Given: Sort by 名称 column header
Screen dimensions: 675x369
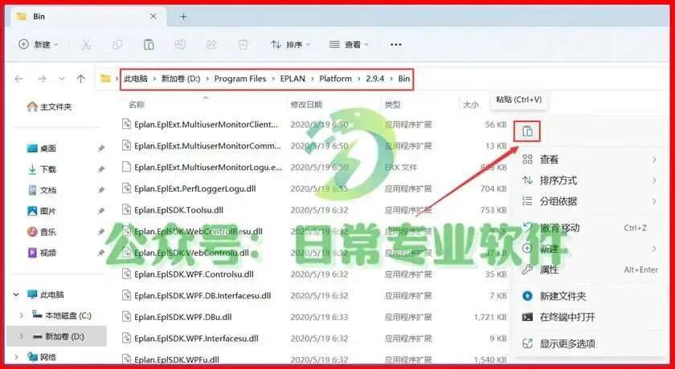Looking at the screenshot, I should (x=137, y=104).
